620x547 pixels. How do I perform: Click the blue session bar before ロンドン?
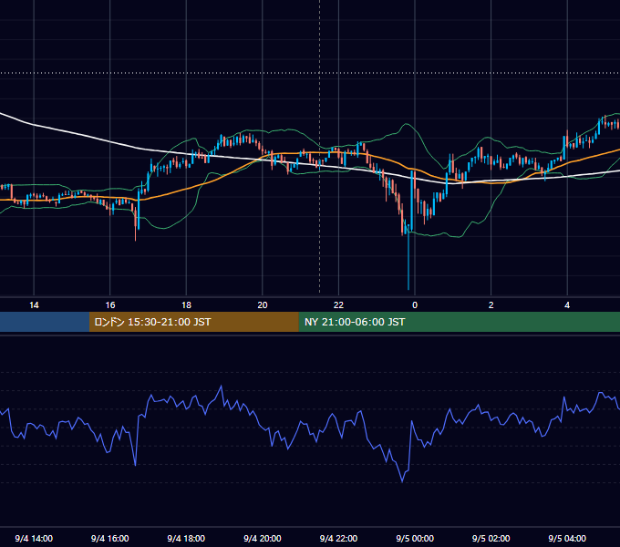tap(45, 322)
